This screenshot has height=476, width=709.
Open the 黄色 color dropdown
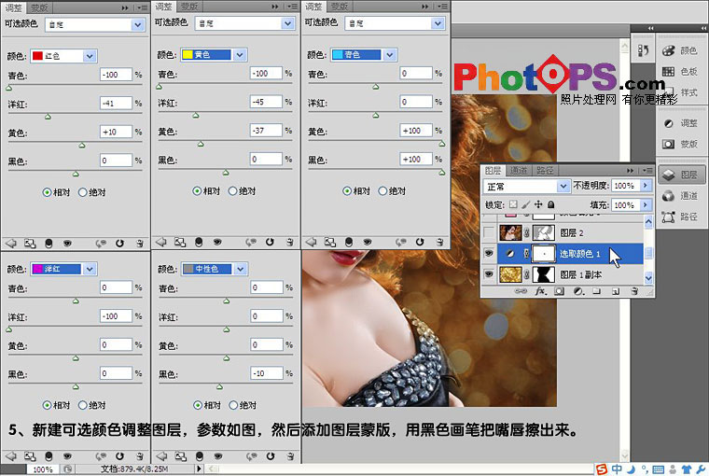point(240,55)
